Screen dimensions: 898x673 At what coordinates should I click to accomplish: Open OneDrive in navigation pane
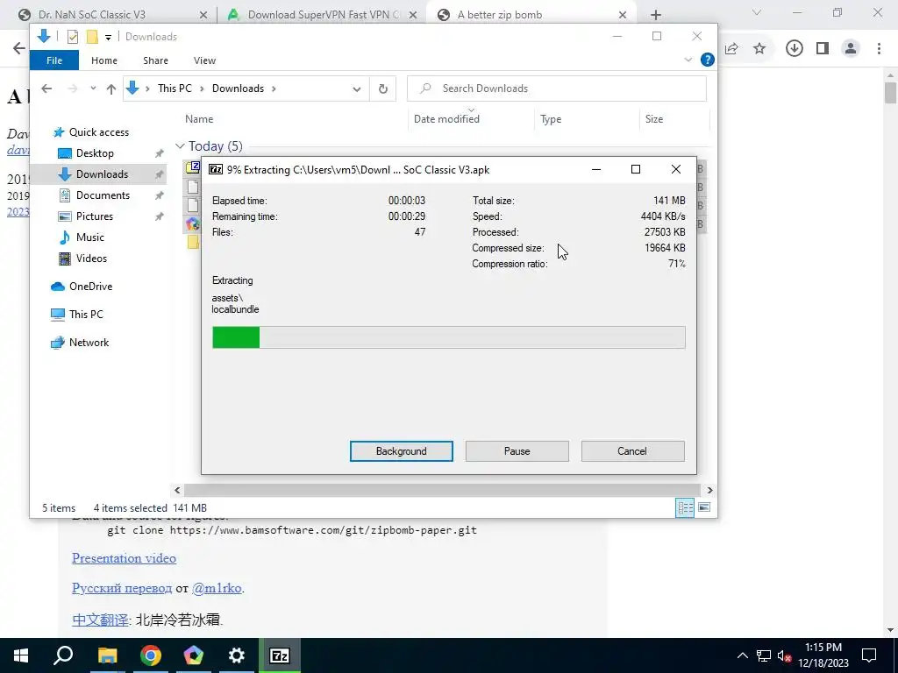(90, 287)
